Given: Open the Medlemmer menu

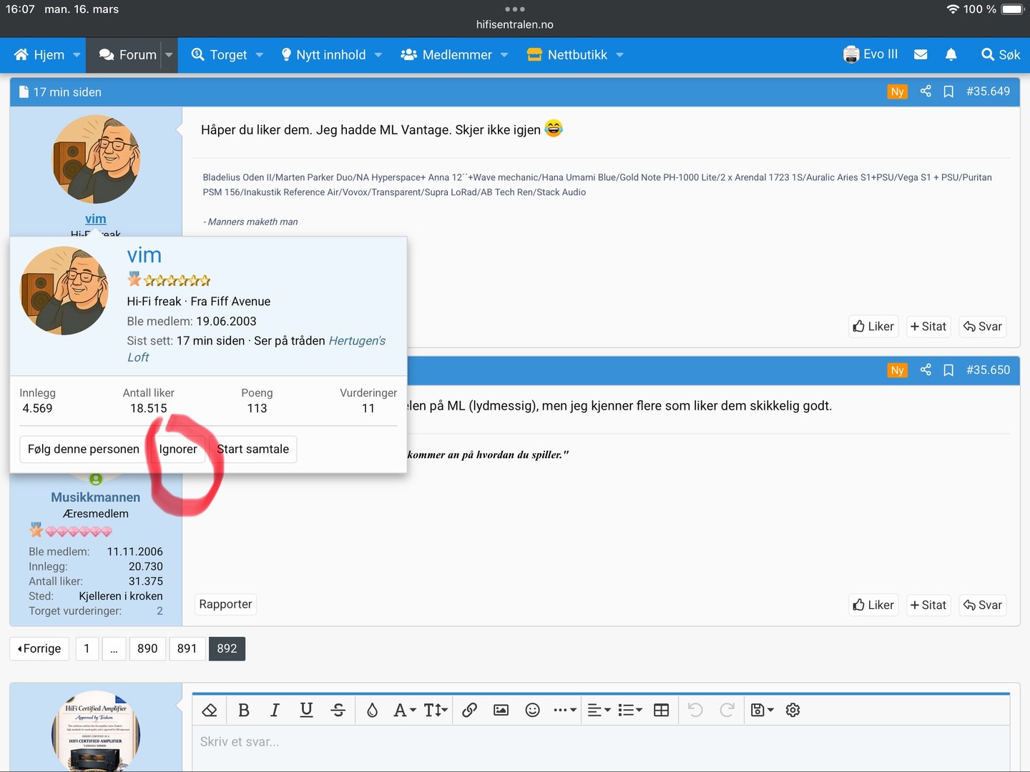Looking at the screenshot, I should pos(456,55).
